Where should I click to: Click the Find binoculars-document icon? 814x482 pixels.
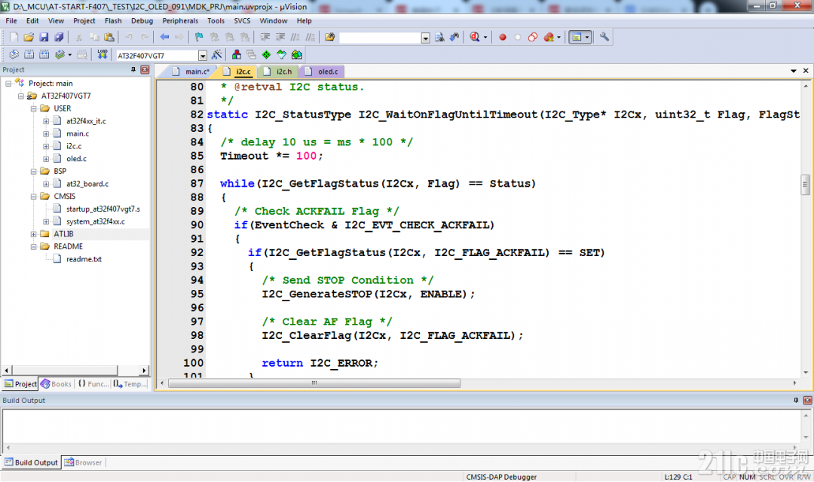click(x=439, y=37)
